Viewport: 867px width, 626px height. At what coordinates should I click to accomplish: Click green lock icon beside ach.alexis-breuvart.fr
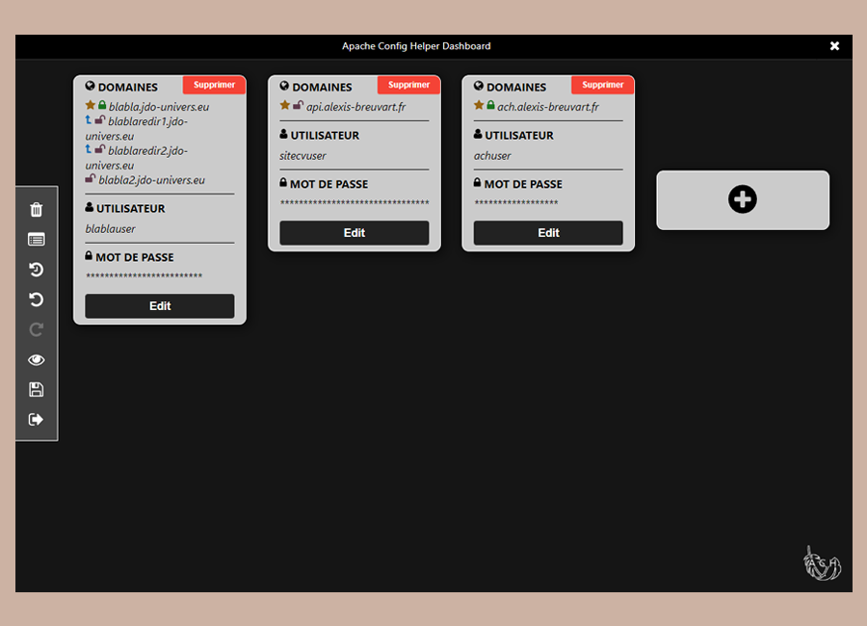(490, 106)
